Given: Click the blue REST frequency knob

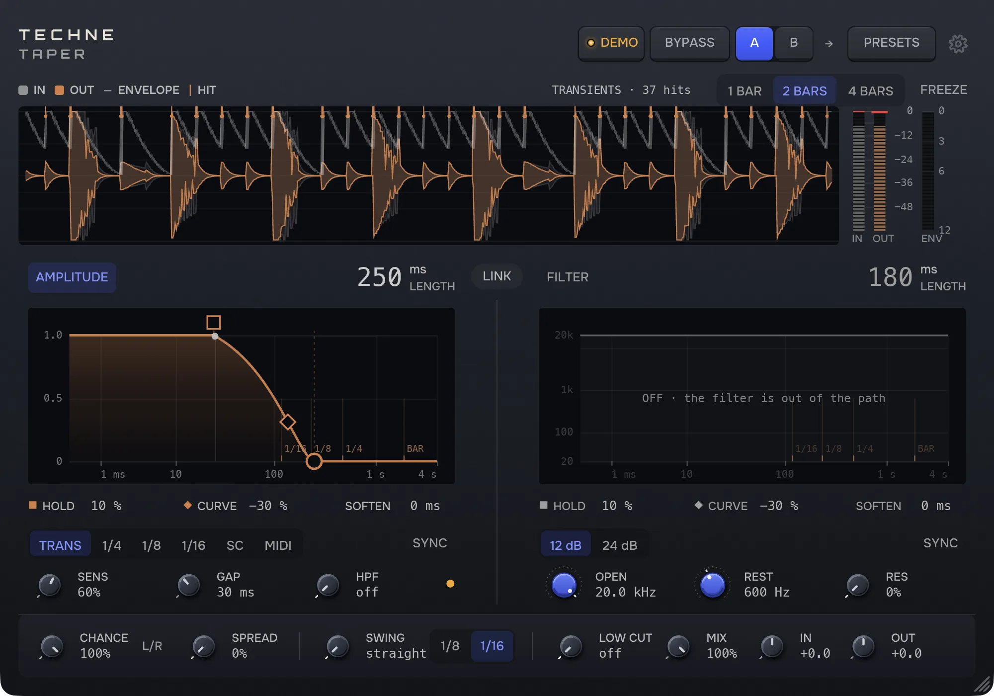Looking at the screenshot, I should [713, 585].
